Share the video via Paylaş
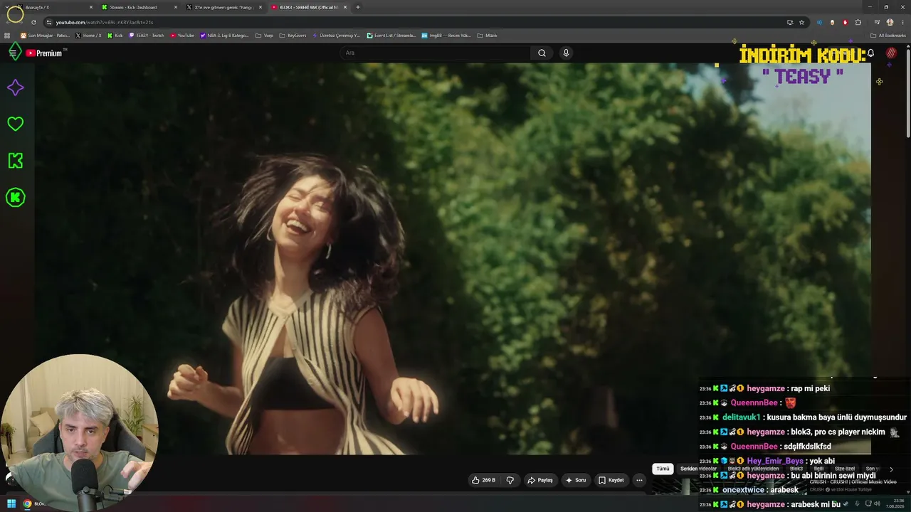Image resolution: width=911 pixels, height=512 pixels. [x=539, y=480]
